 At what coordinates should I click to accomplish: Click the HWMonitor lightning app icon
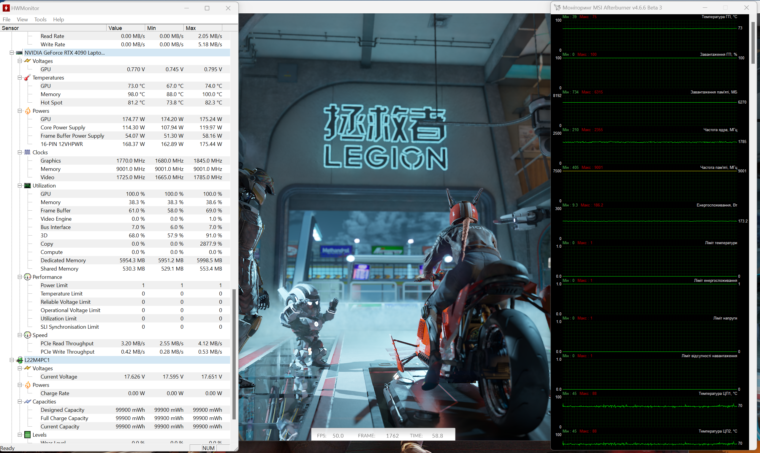click(6, 8)
